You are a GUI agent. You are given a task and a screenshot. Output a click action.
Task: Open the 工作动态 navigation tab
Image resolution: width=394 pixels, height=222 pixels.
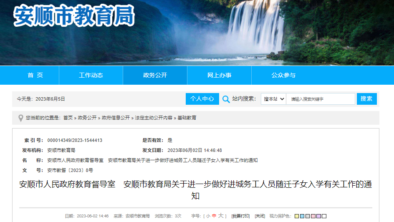(91, 75)
